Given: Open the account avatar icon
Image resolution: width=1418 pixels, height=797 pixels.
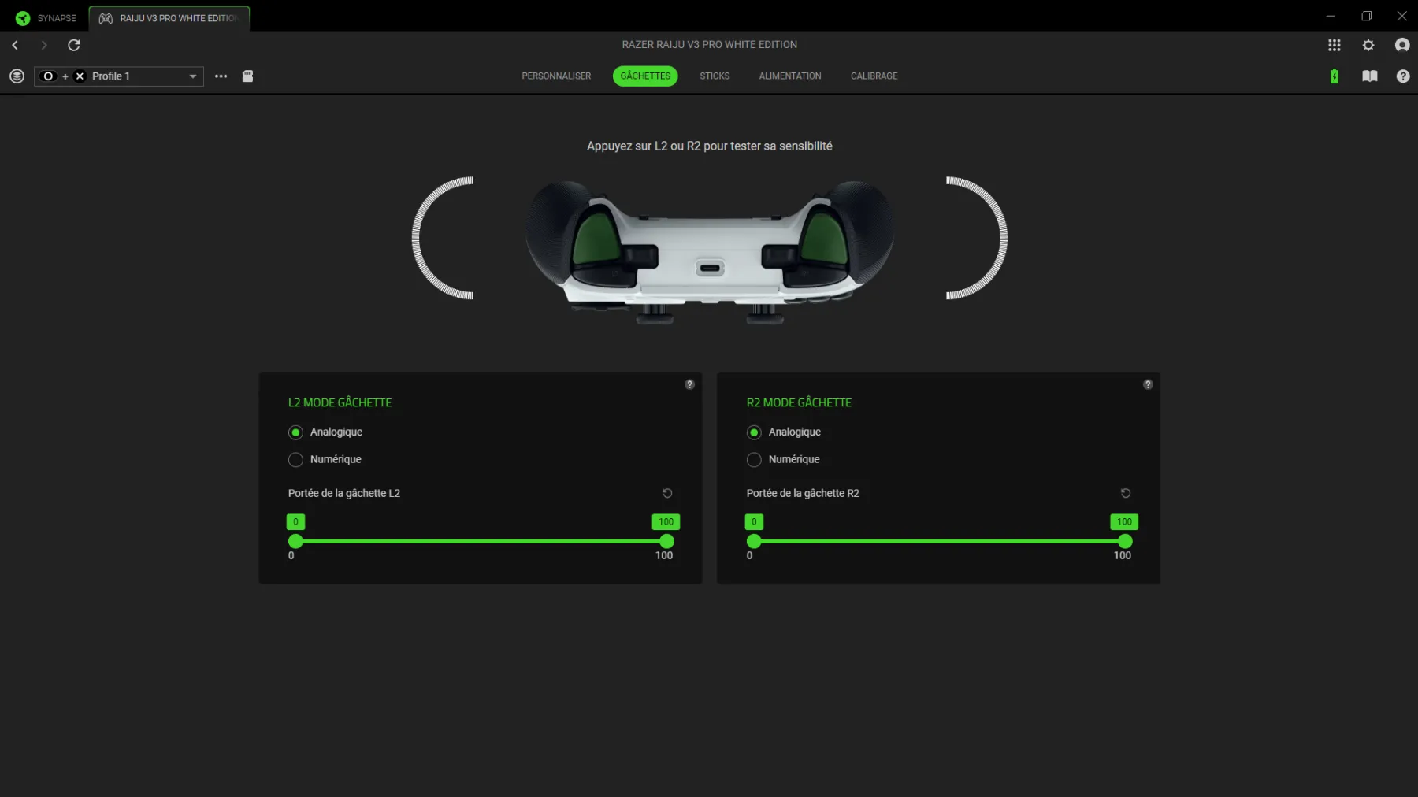Looking at the screenshot, I should 1402,45.
